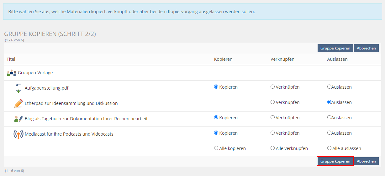
Task: Select the Alle auslassen radio button
Action: click(329, 148)
